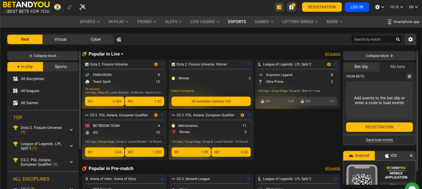Image resolution: width=422 pixels, height=189 pixels.
Task: Open LIVE CASINO menu dropdown
Action: pyautogui.click(x=205, y=22)
